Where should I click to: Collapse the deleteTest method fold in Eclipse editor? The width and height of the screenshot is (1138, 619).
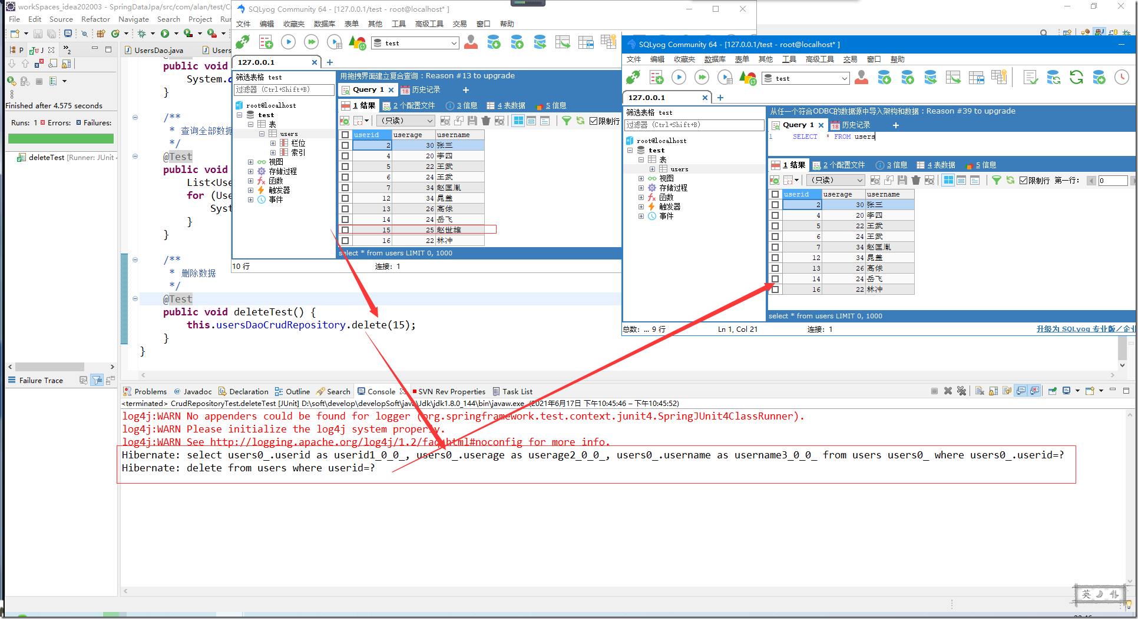135,299
